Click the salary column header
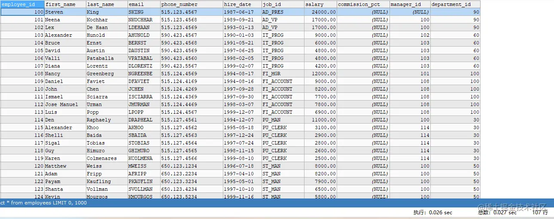 pos(320,4)
